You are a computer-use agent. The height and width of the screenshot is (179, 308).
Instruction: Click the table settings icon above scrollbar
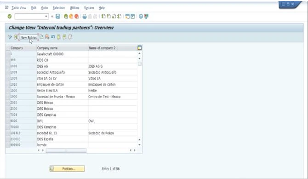point(139,48)
